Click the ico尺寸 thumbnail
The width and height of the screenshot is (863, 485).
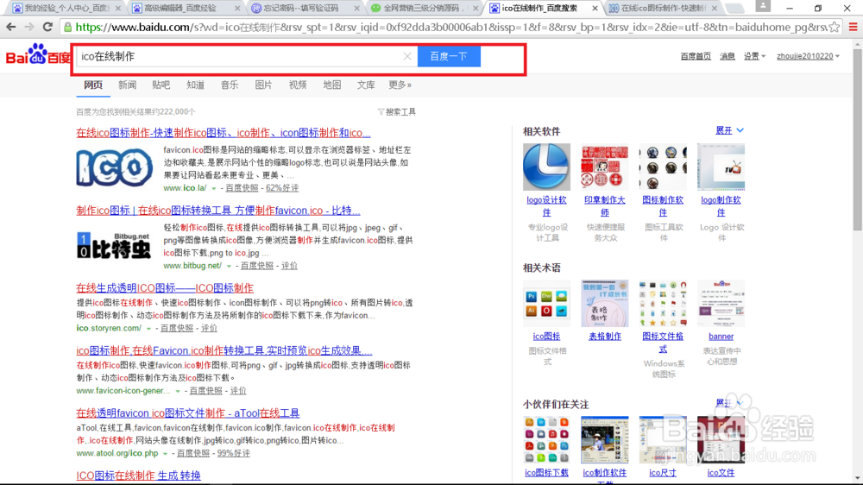coord(663,440)
